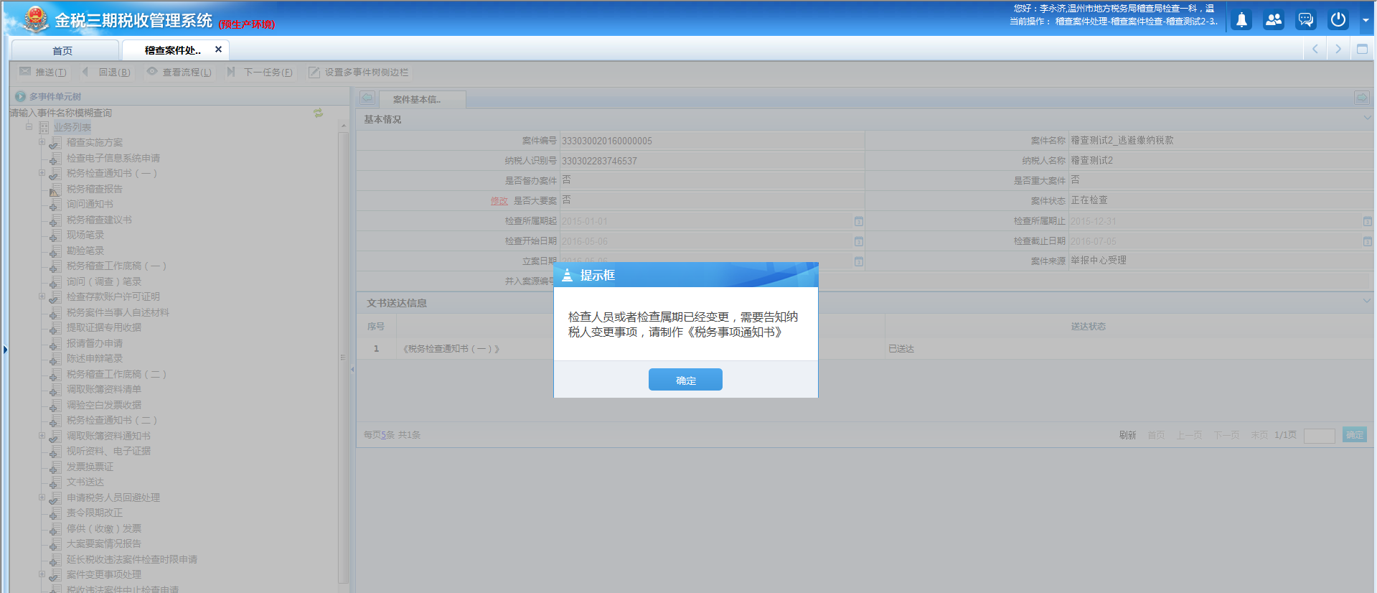Click the 多事件单元树 panel header icon

pos(20,96)
